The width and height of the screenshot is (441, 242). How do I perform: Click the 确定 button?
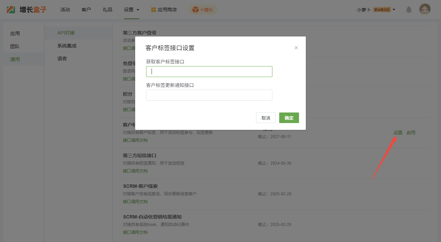tap(289, 118)
